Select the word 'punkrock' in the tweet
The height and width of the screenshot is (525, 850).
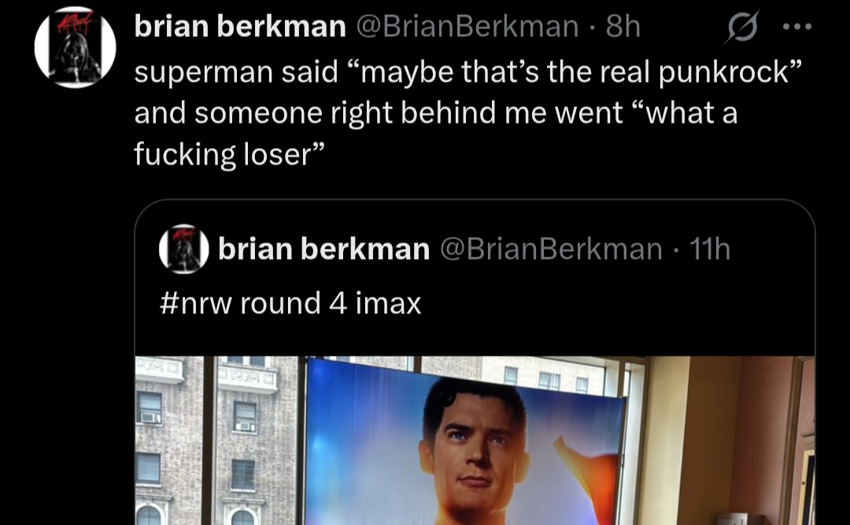point(724,72)
